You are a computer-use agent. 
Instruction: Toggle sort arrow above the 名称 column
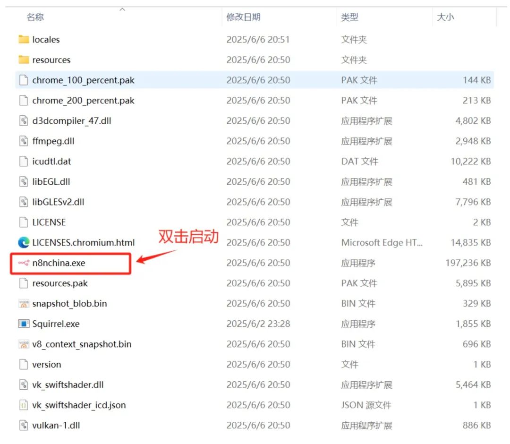(122, 9)
